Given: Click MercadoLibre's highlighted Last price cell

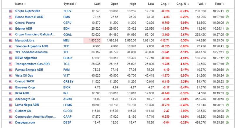Looking at the screenshot, I should coord(93,40).
